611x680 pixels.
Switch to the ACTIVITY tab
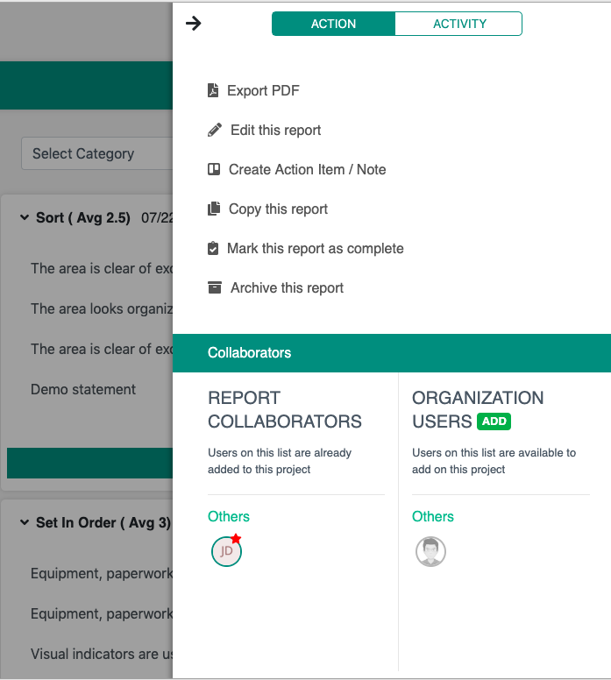[459, 24]
